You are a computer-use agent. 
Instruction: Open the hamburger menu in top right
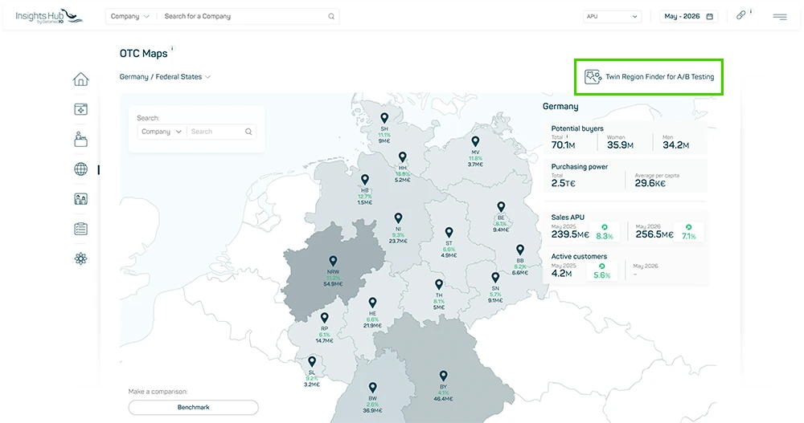click(780, 17)
